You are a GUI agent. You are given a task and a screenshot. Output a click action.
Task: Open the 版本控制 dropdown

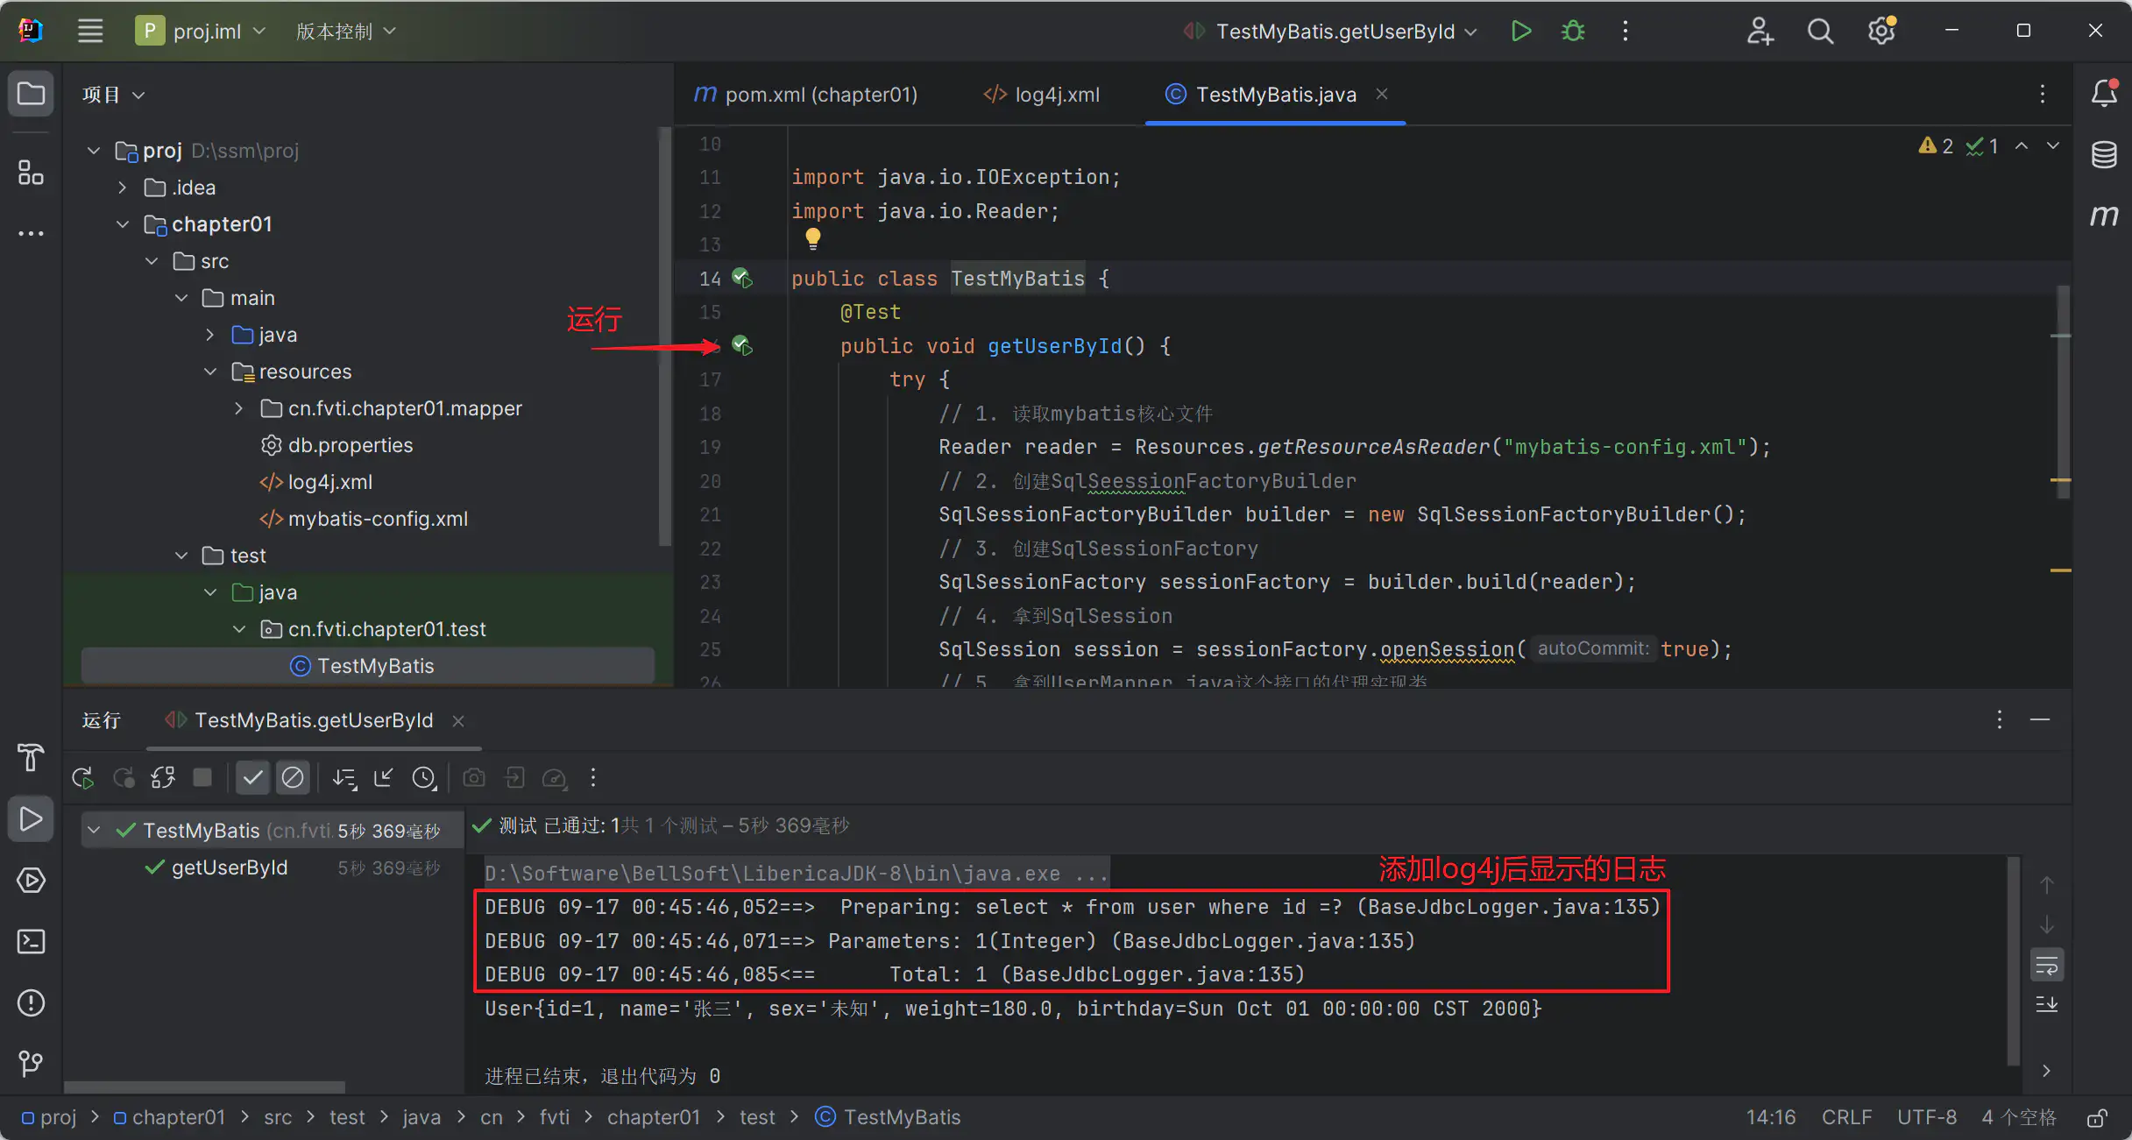(345, 32)
